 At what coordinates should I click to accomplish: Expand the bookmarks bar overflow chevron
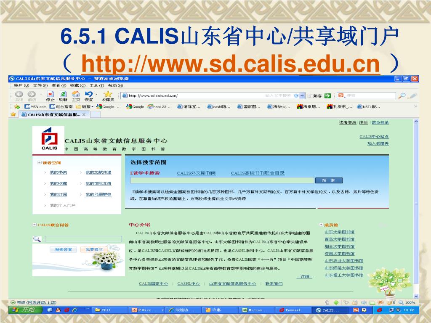pos(415,106)
